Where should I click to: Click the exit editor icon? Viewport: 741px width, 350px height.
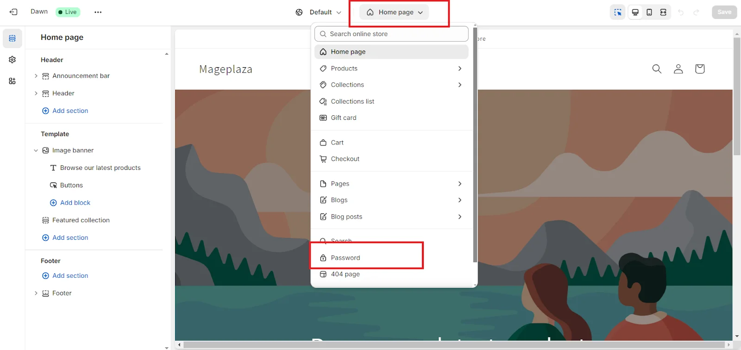tap(13, 12)
